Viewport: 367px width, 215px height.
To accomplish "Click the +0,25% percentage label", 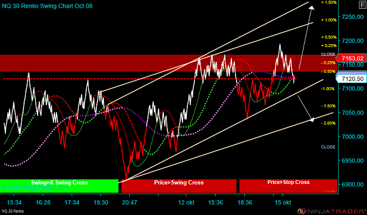I will click(329, 45).
